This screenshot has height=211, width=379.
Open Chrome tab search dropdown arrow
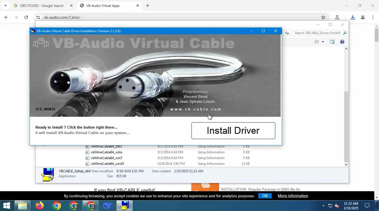5,5
